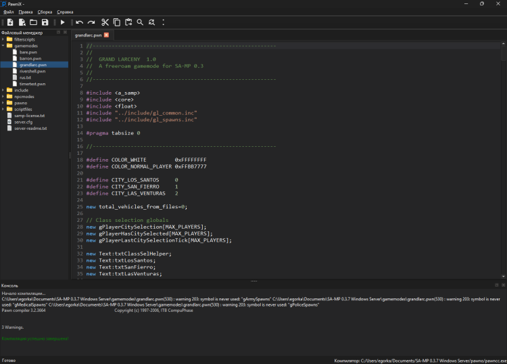This screenshot has width=507, height=364.
Task: Click the New File toolbar icon
Action: pos(9,22)
